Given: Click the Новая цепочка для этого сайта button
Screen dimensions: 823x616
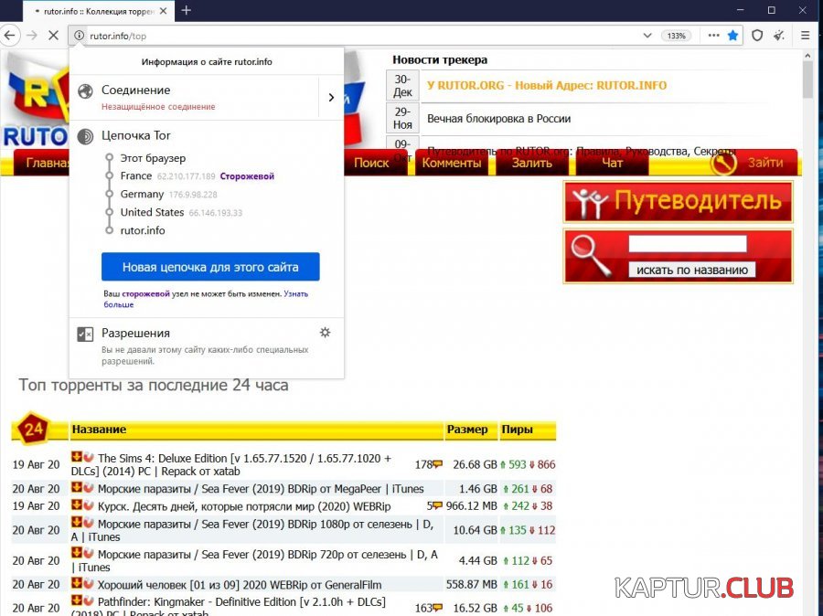Looking at the screenshot, I should pos(210,267).
